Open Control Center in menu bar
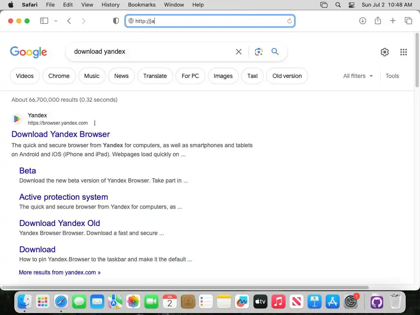 coord(352,5)
